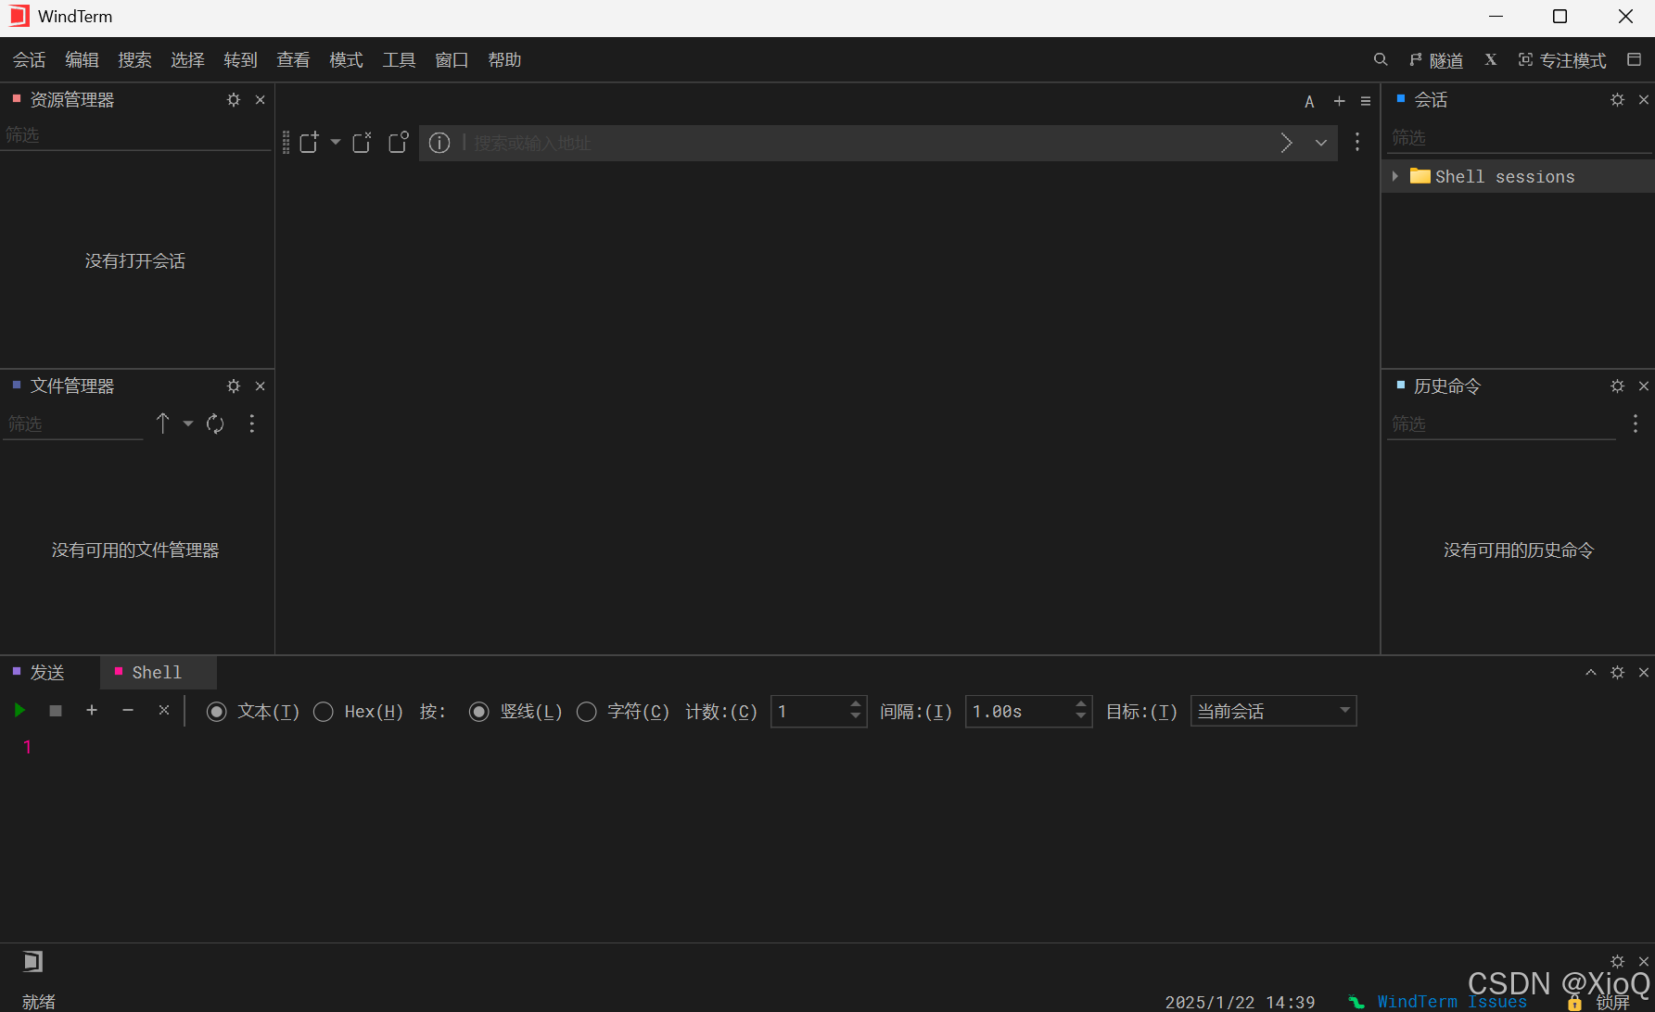Click the 资源管理器 filter field
This screenshot has width=1655, height=1012.
coord(135,135)
